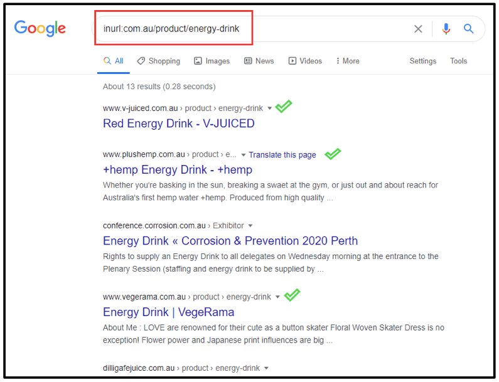Open search Tools
499x382 pixels.
tap(458, 61)
